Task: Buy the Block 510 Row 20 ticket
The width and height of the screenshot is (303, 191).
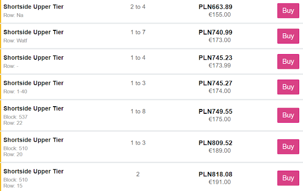Action: (x=288, y=146)
